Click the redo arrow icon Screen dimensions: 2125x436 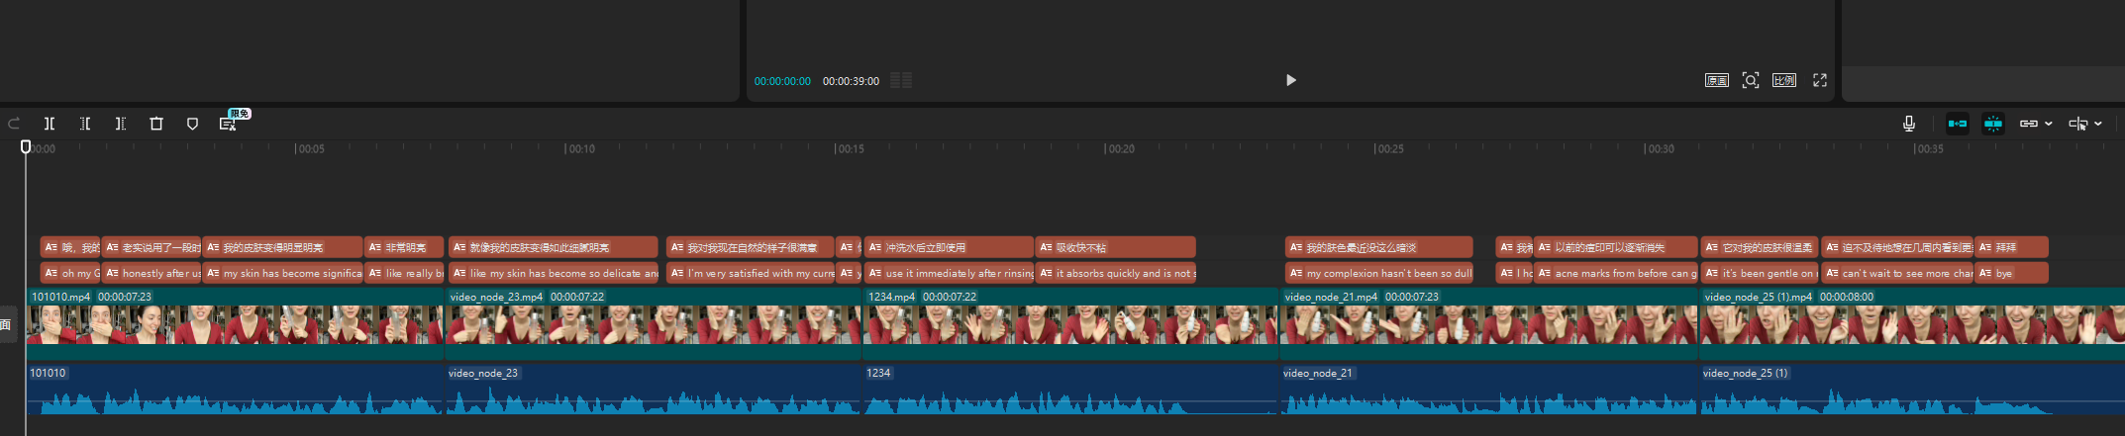[x=14, y=124]
